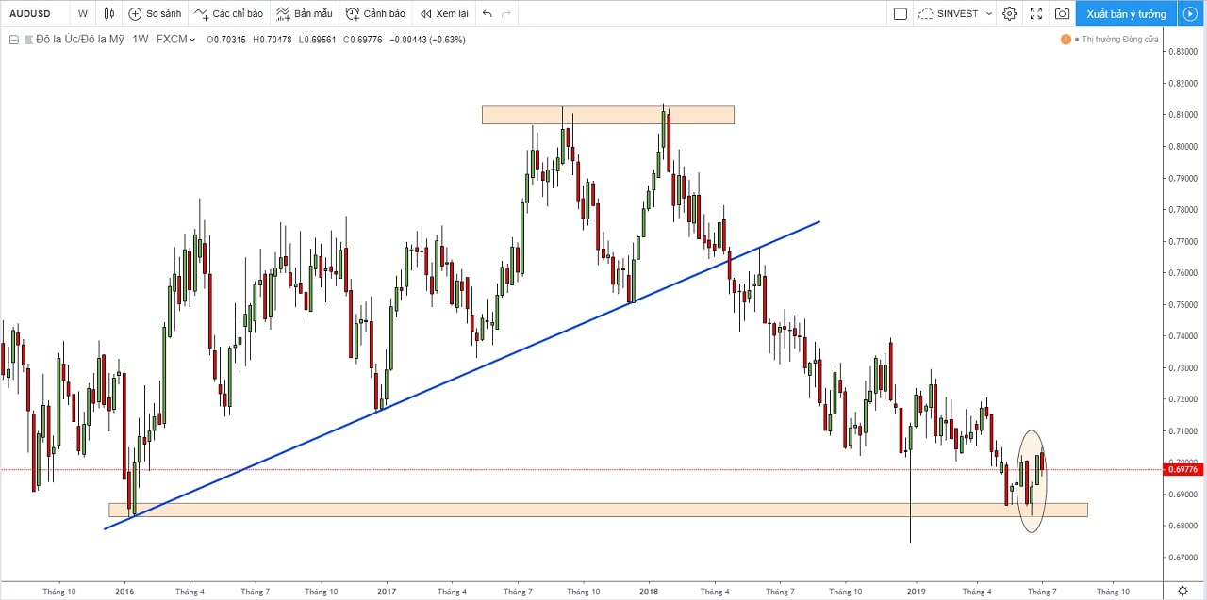The width and height of the screenshot is (1207, 600).
Task: Redo the chart action
Action: [x=507, y=13]
